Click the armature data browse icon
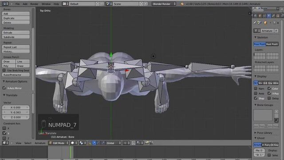Image resolution: width=284 pixels, height=160 pixels. [257, 31]
